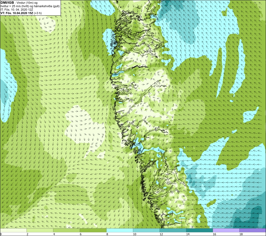Click the "0" label on the wind scale

1,234
